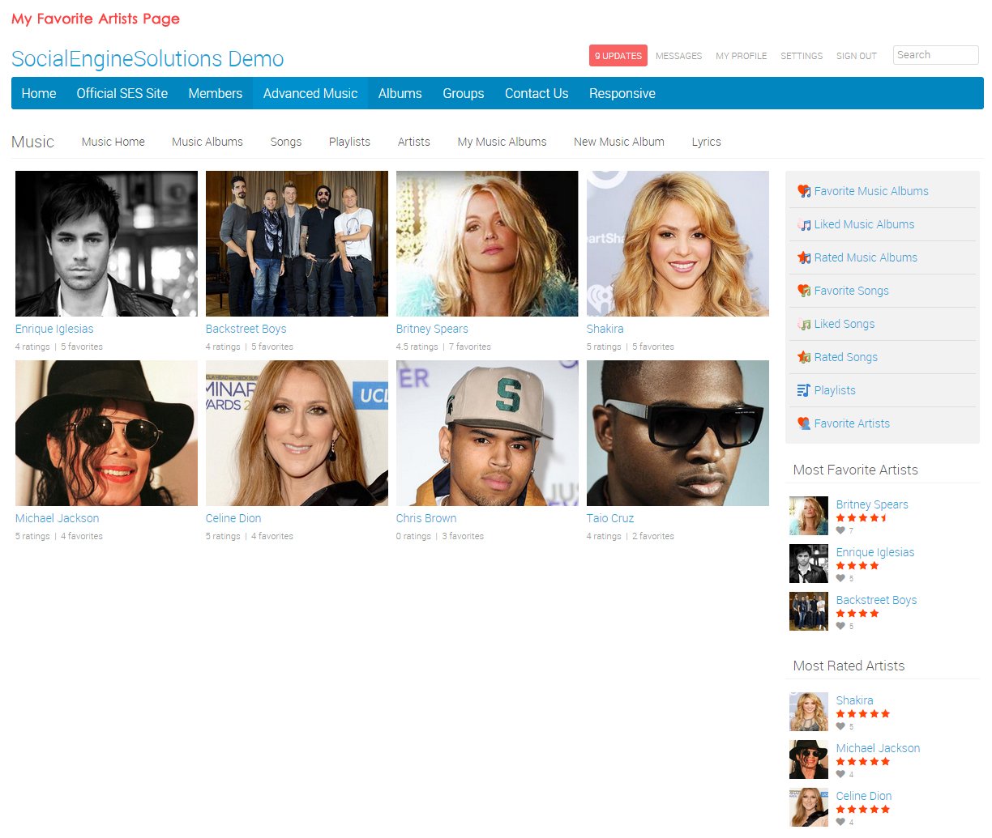The height and width of the screenshot is (838, 992).
Task: Open Enrique Iglesias artist photo
Action: tap(106, 243)
